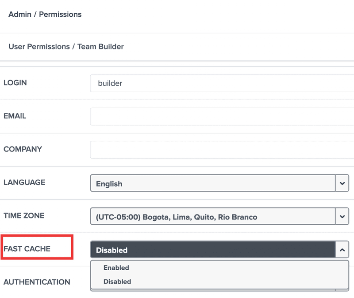Click the COMPANY field label
Image resolution: width=354 pixels, height=298 pixels.
tap(23, 149)
